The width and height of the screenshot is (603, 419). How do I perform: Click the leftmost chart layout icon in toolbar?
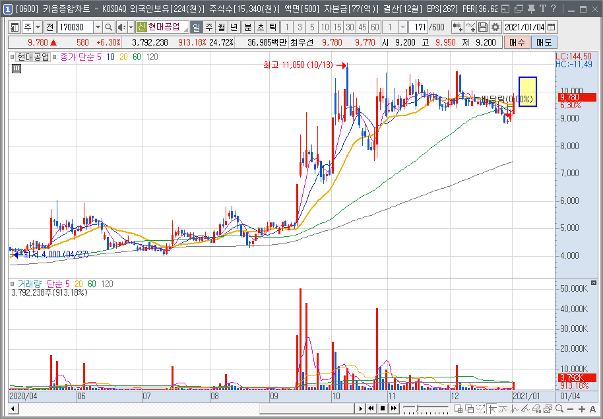(x=15, y=27)
